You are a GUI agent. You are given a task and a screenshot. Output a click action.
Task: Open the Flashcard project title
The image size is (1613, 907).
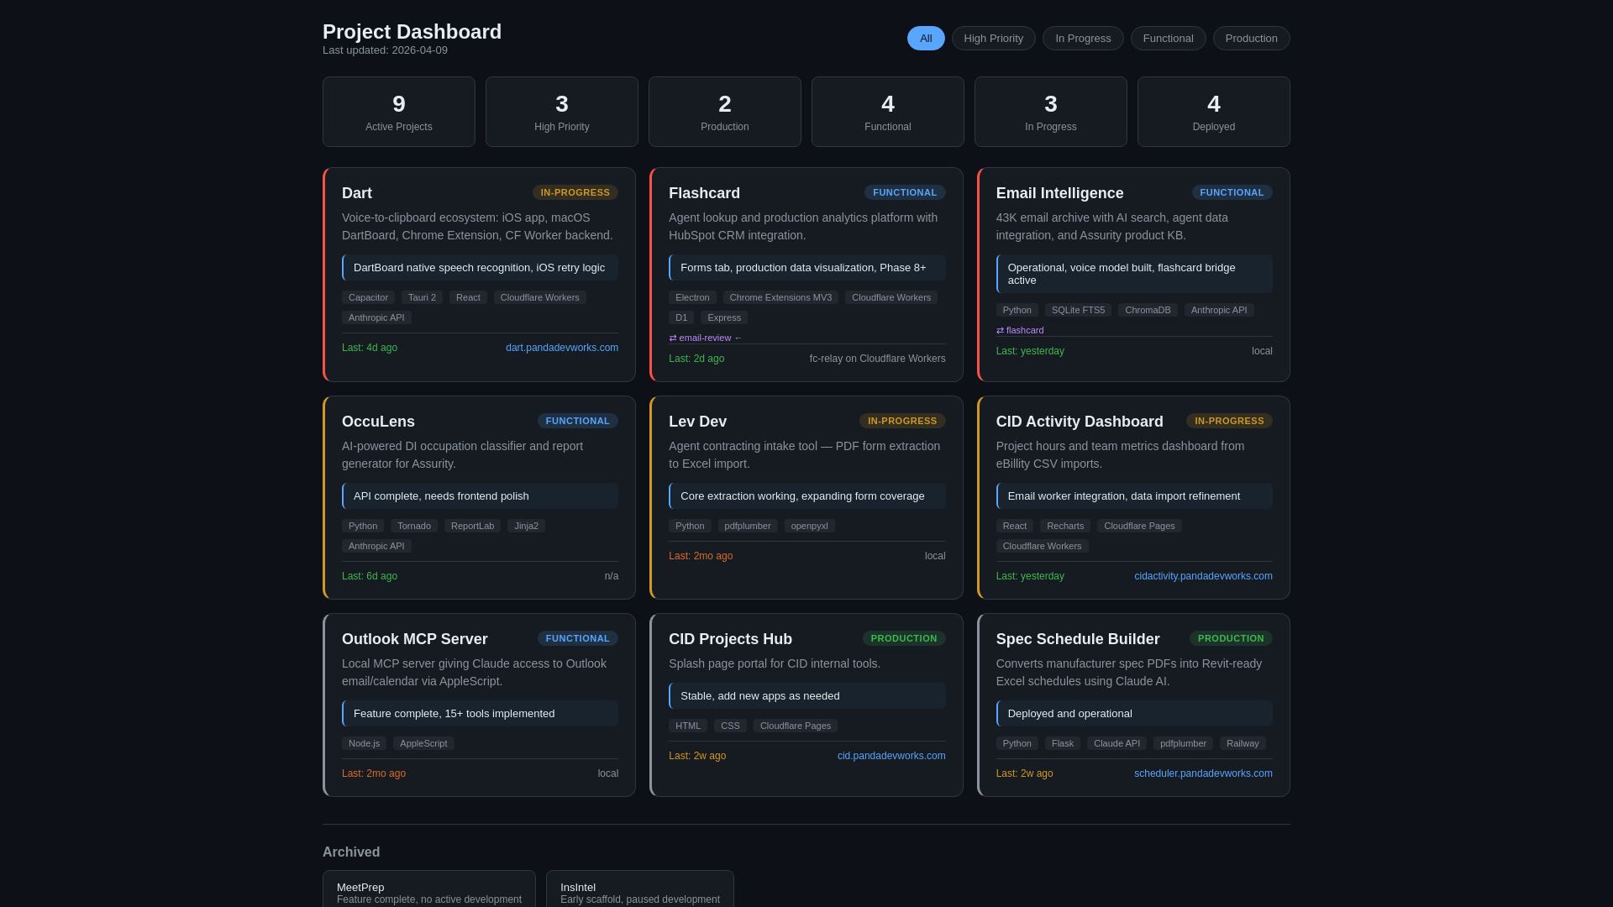[704, 193]
